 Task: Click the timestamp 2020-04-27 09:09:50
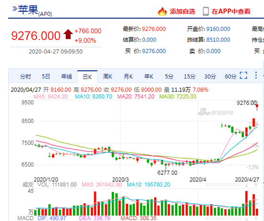click(x=56, y=52)
